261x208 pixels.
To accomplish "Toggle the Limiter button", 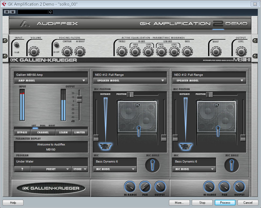I will point(80,132).
